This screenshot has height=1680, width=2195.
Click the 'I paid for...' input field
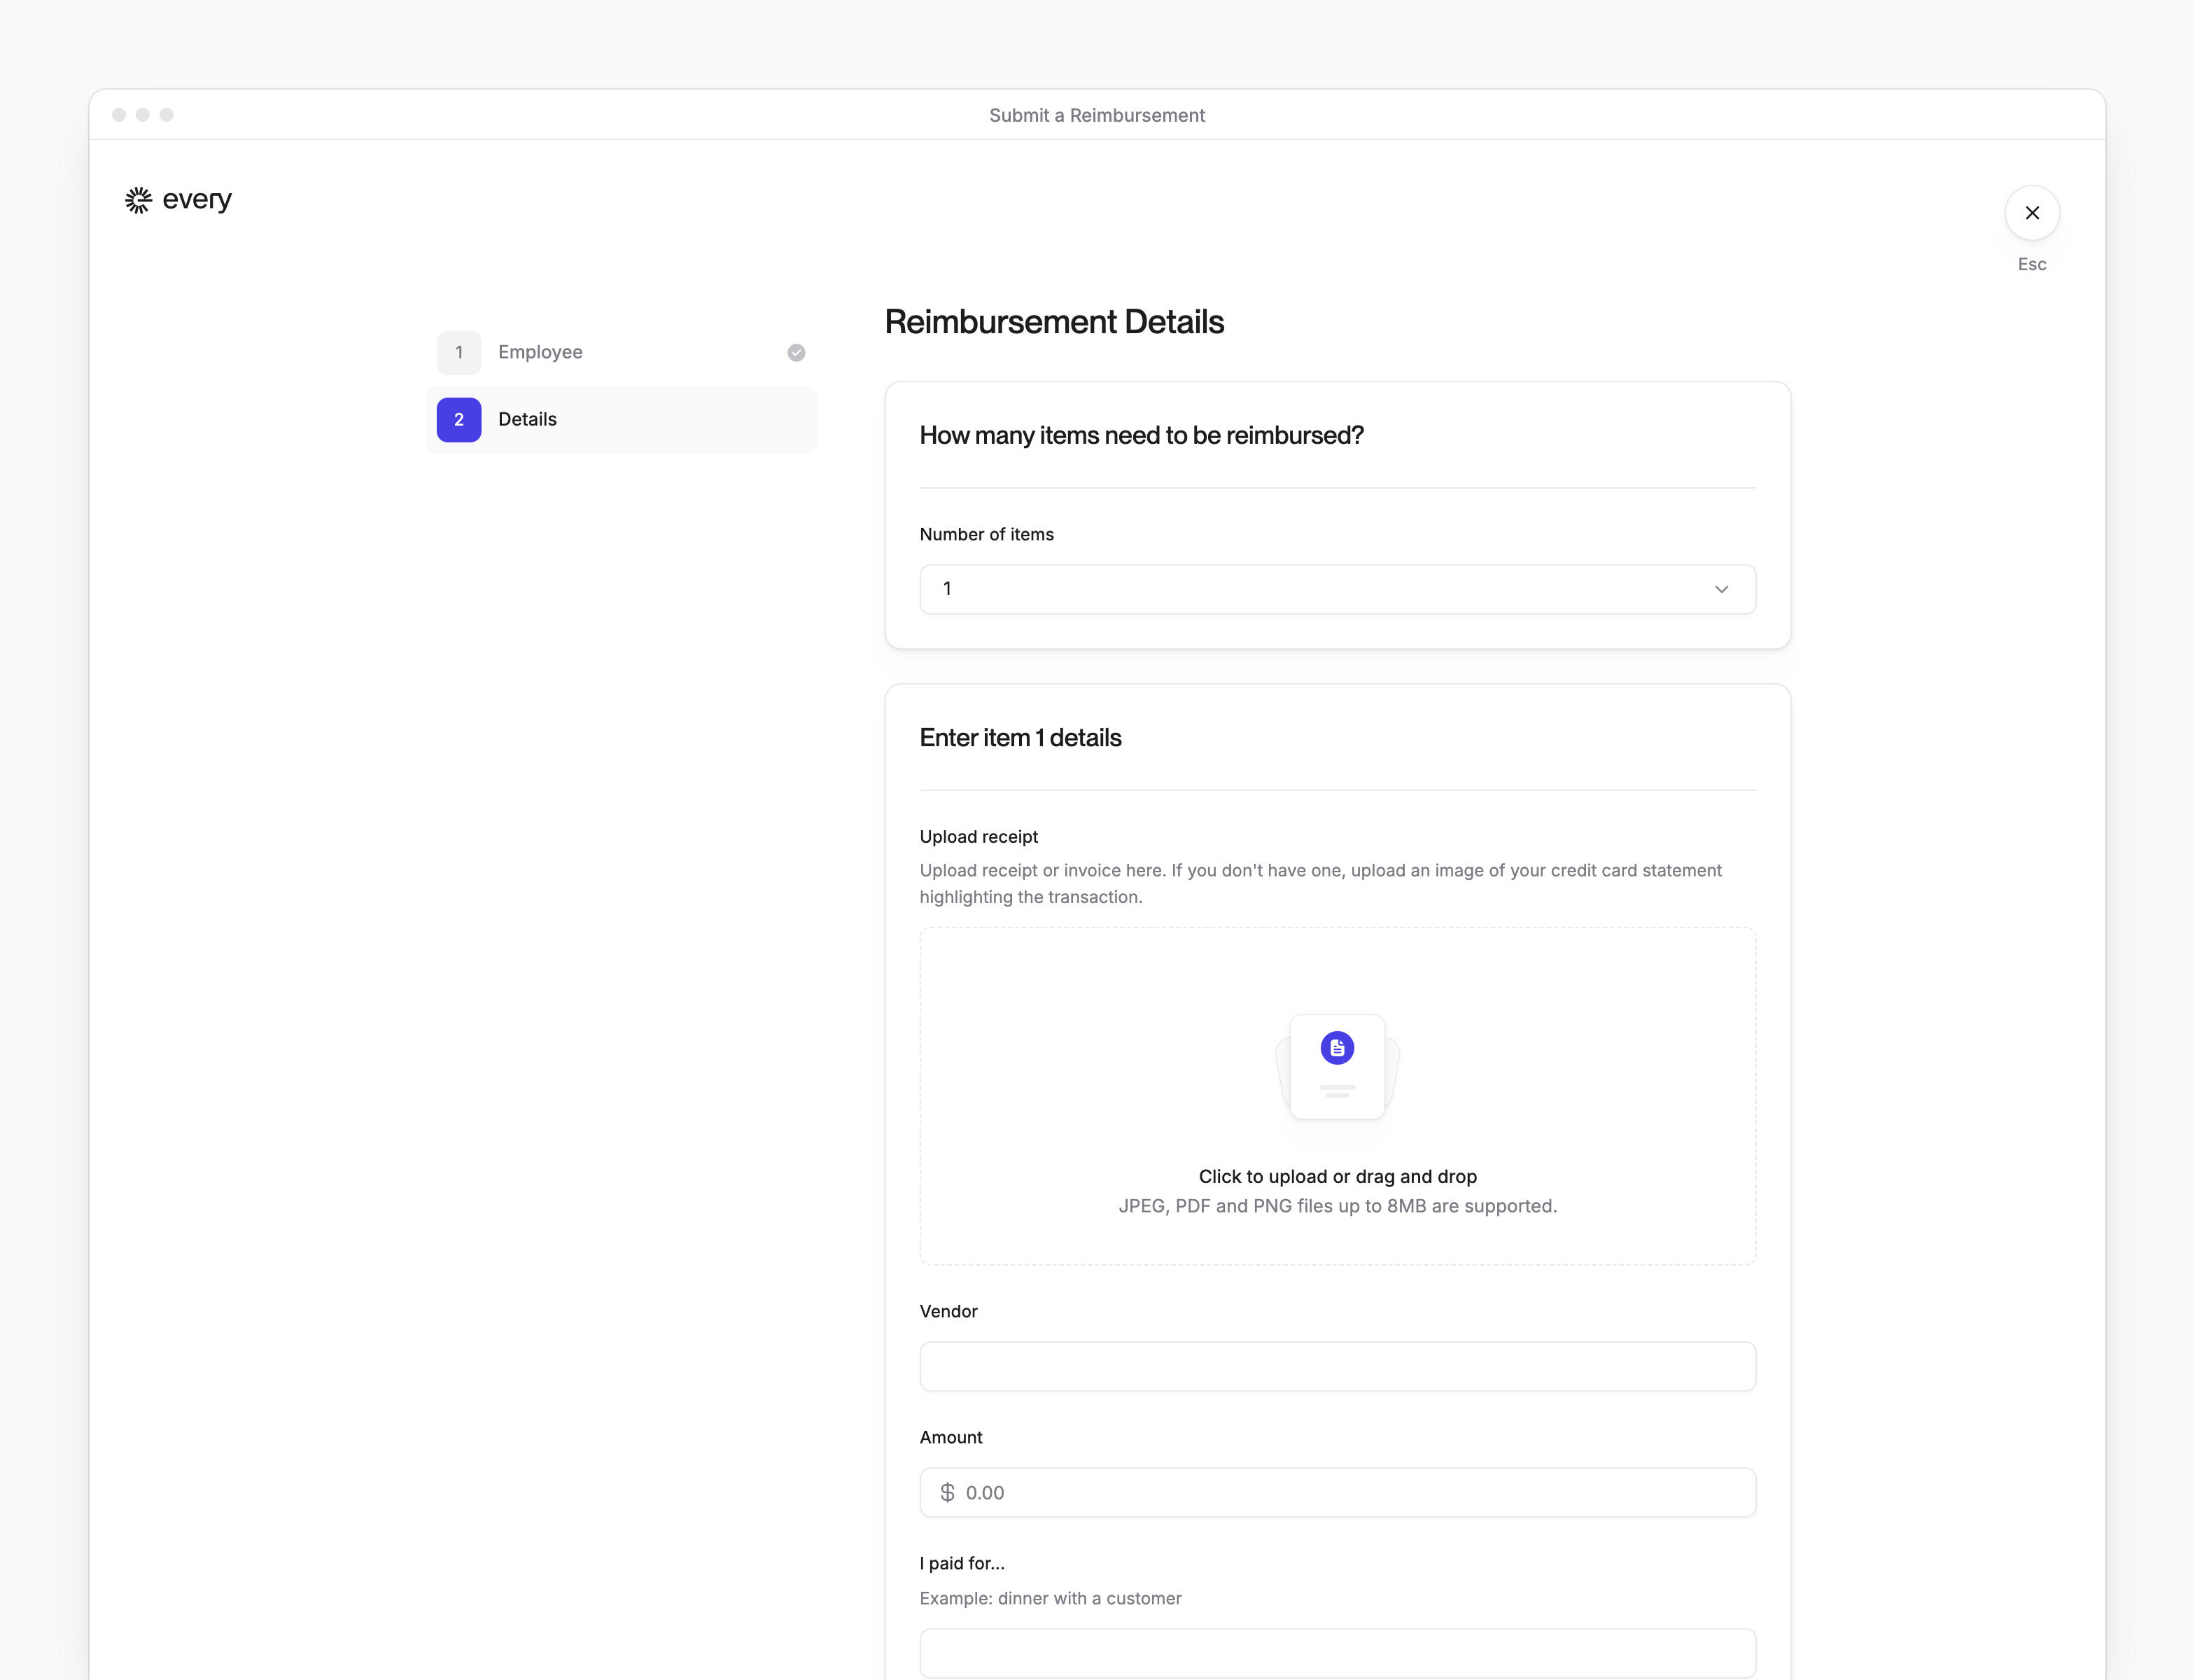pyautogui.click(x=1337, y=1654)
